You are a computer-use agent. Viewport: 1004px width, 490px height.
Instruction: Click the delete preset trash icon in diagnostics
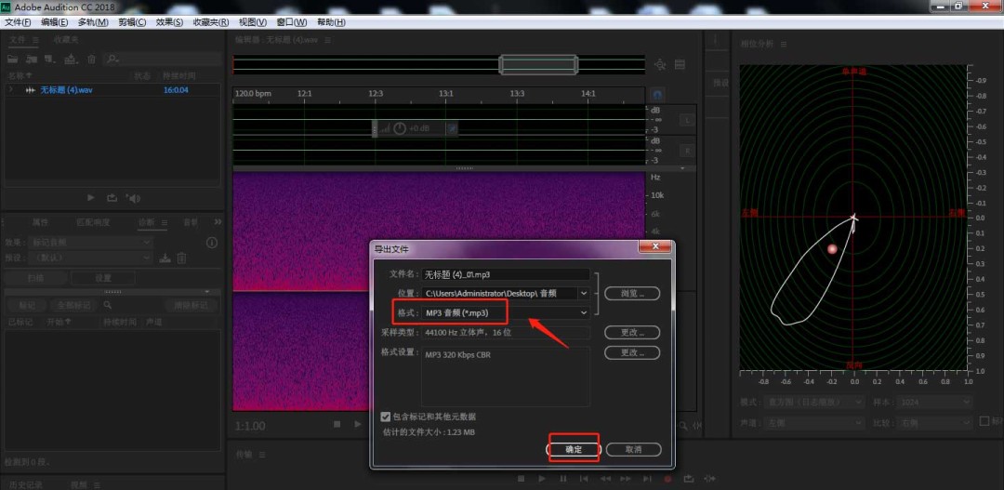(182, 258)
